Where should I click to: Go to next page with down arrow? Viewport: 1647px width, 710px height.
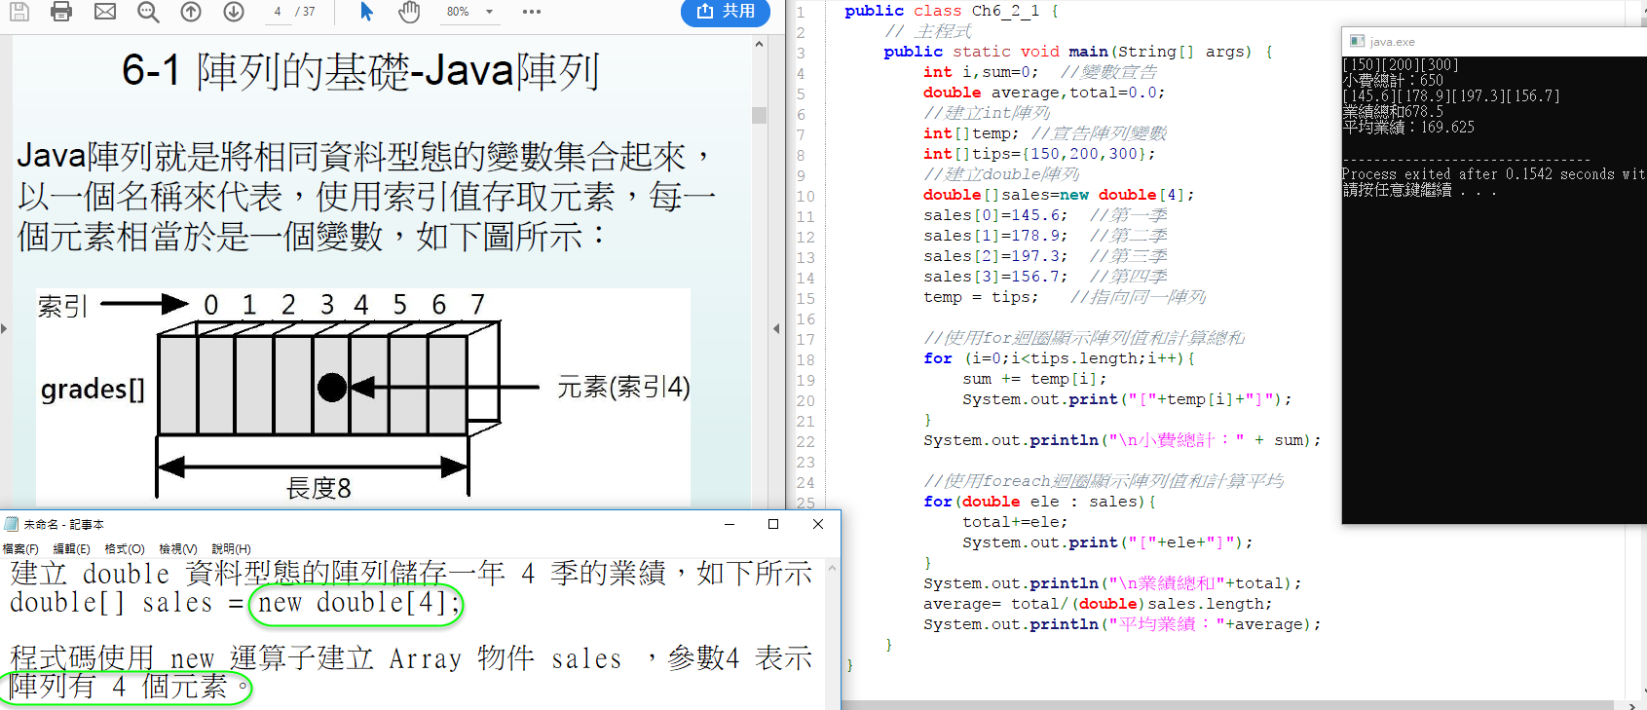tap(234, 12)
